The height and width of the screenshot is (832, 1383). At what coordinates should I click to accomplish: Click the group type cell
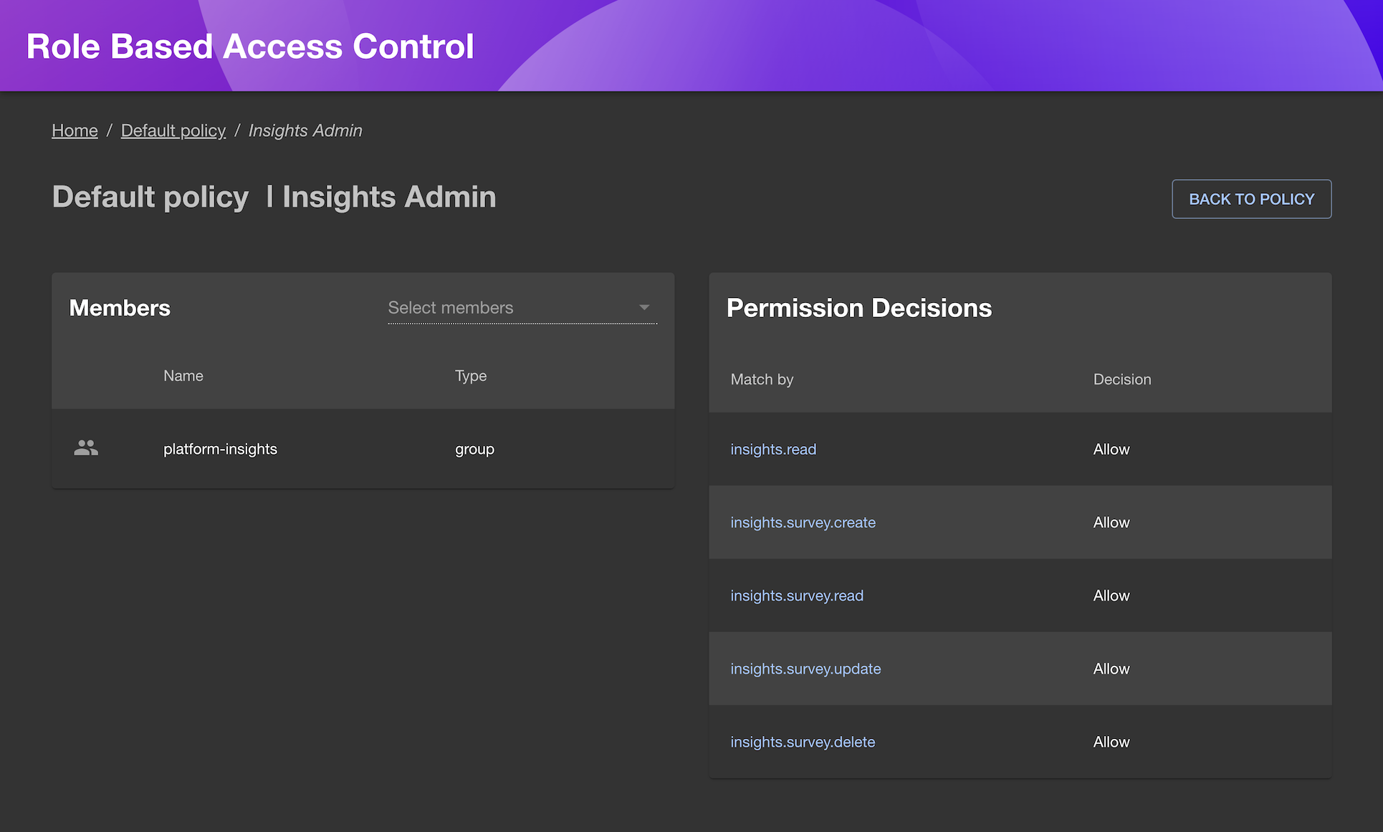(474, 449)
